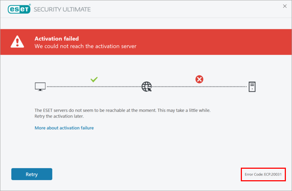This screenshot has height=191, width=292.
Task: Click the 'Error Code:' label text
Action: (254, 174)
